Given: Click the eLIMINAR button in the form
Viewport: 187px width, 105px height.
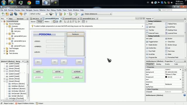Looking at the screenshot, I should tap(77, 72).
